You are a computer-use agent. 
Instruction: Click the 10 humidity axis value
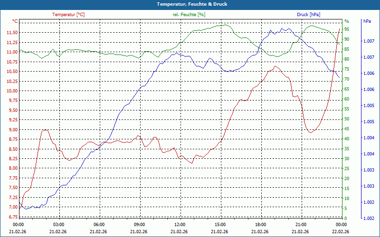click(x=347, y=198)
